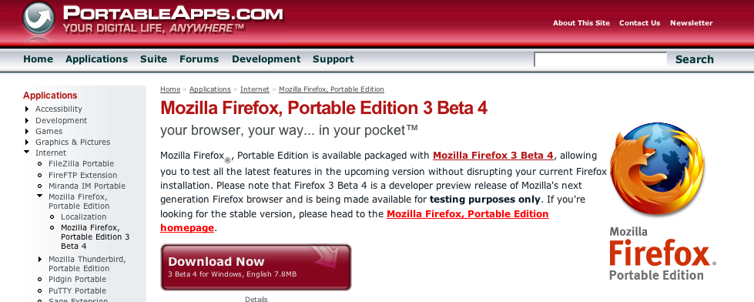The image size is (754, 302).
Task: Open the Mozilla Firefox 3 Beta 4 link
Action: 494,156
